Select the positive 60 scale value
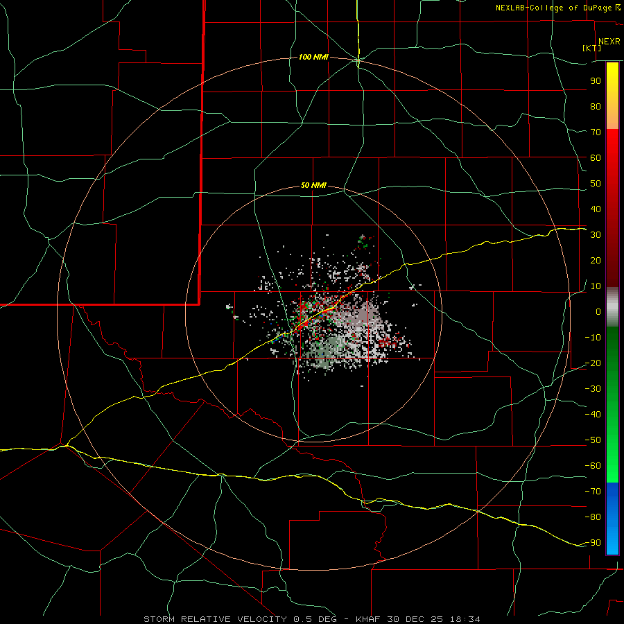This screenshot has height=624, width=624. (596, 157)
